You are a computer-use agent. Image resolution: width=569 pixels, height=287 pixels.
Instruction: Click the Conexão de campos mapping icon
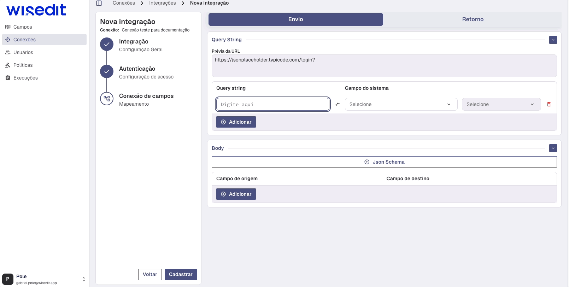click(107, 99)
